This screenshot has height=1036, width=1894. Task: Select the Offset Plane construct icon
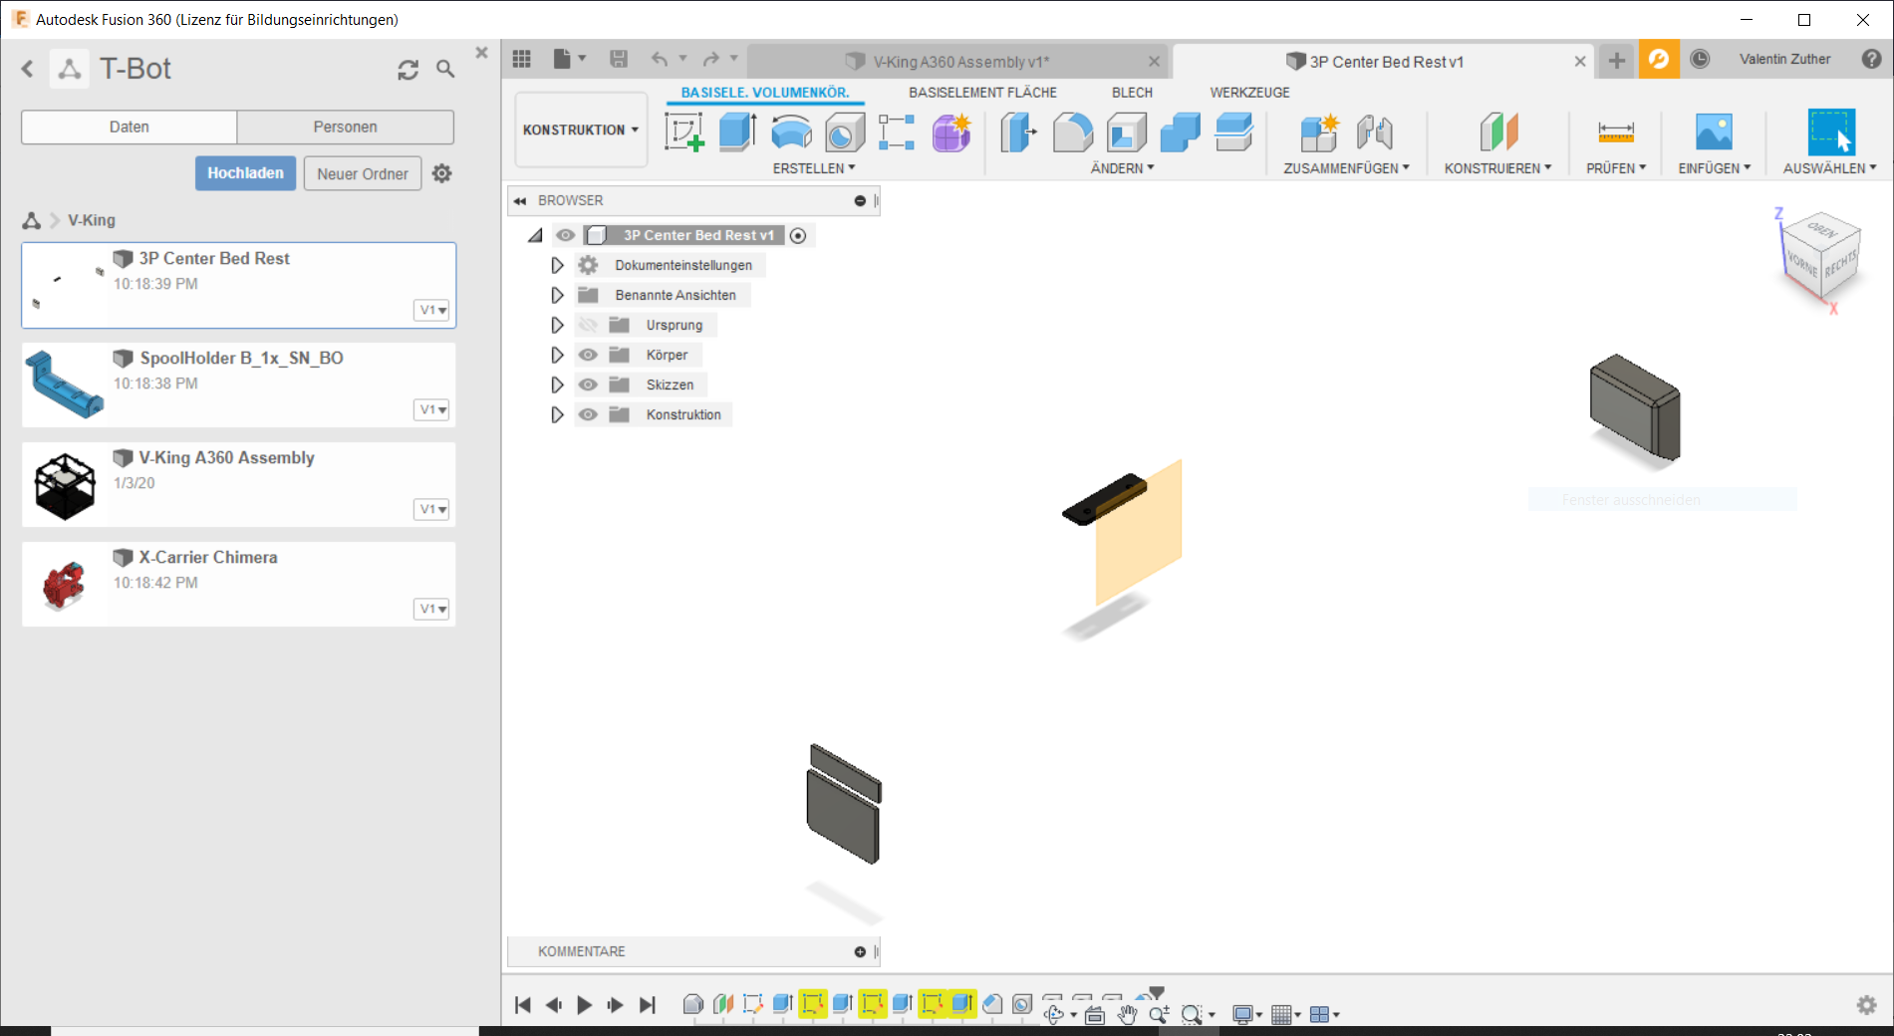(1498, 132)
